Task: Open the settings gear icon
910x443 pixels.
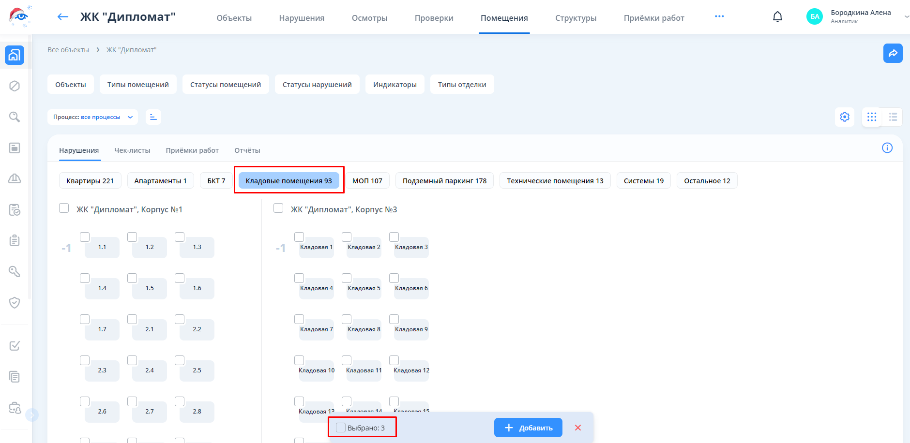Action: [845, 117]
